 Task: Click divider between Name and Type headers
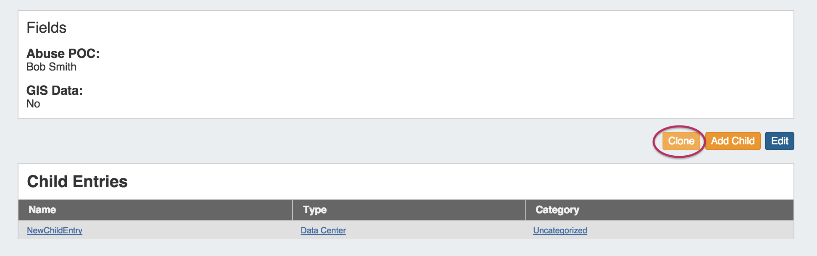coord(293,210)
